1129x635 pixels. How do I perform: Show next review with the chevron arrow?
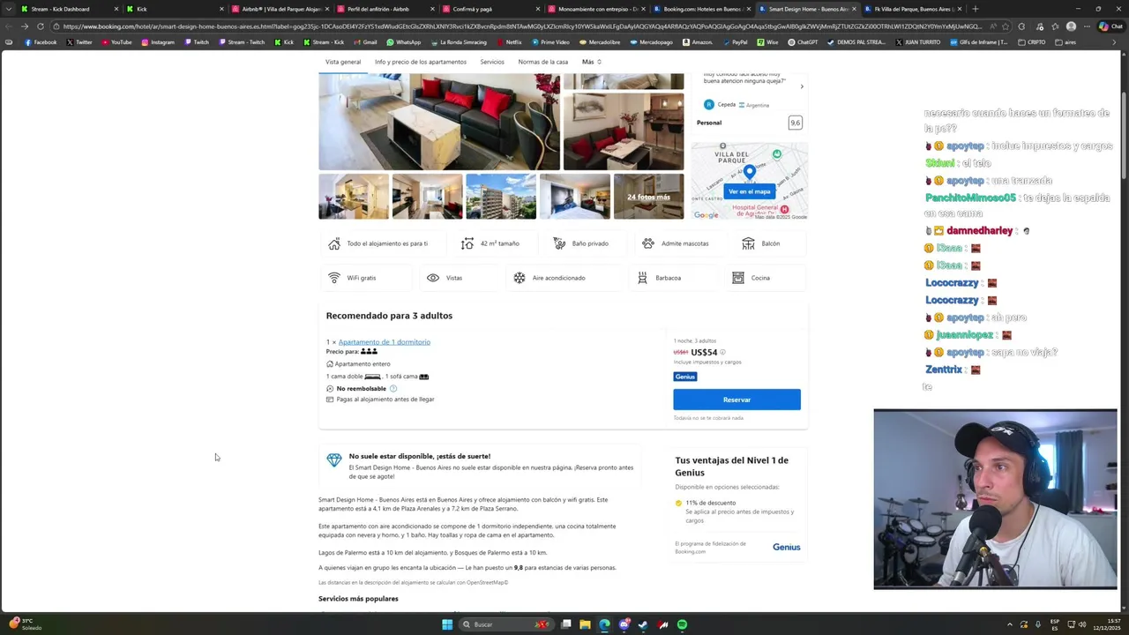pyautogui.click(x=802, y=86)
